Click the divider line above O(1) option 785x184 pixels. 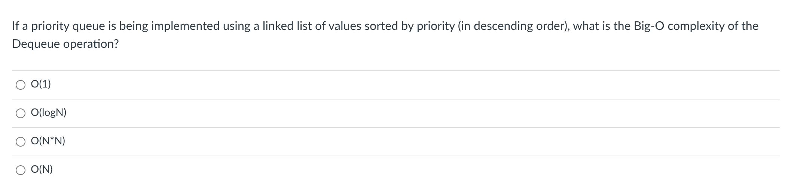(396, 71)
